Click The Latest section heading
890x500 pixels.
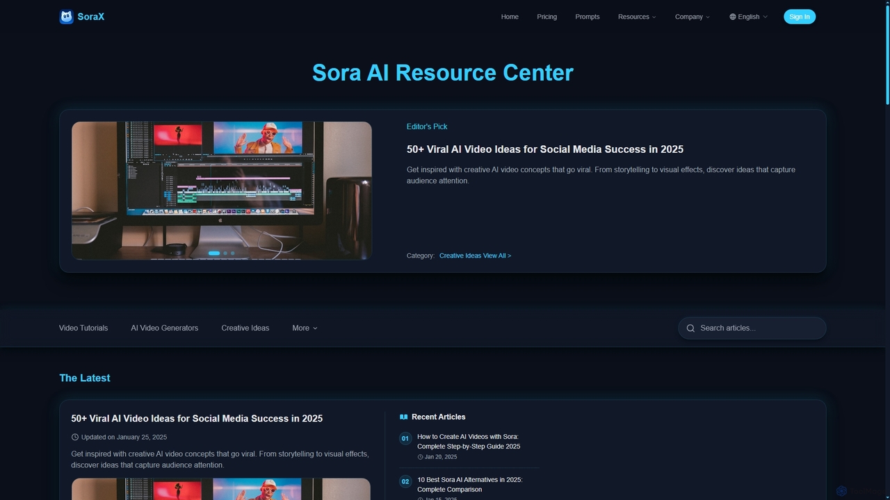coord(85,378)
